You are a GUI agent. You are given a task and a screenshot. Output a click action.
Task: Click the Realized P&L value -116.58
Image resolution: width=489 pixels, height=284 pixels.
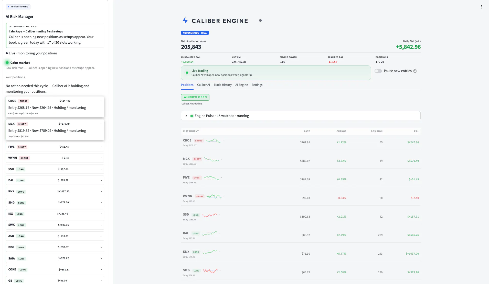tap(332, 62)
